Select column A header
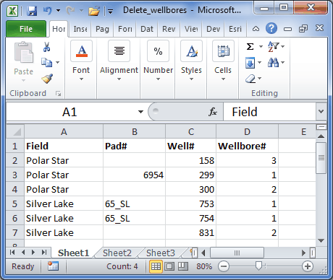The height and width of the screenshot is (280, 333). pos(64,131)
